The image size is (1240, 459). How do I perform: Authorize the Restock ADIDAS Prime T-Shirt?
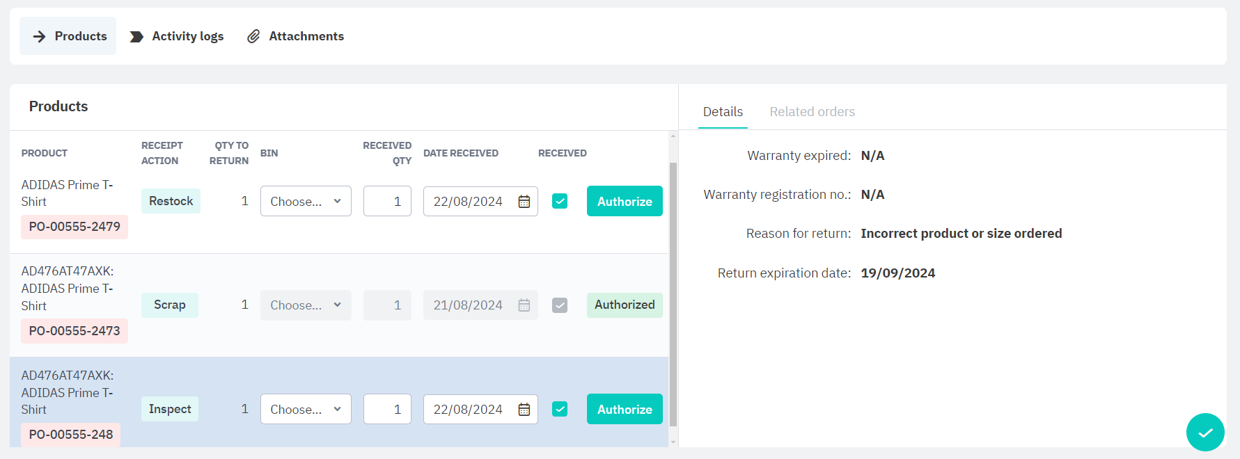tap(625, 202)
